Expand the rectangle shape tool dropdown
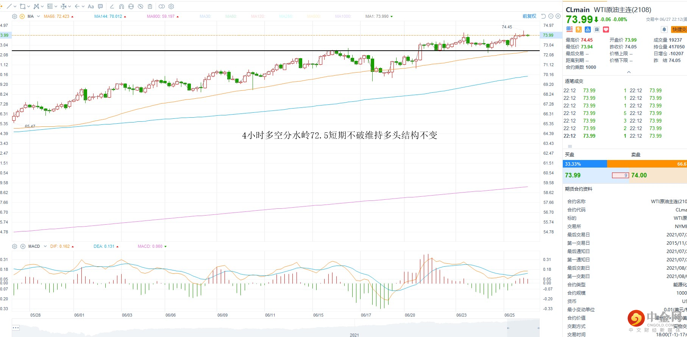Screen dimensions: 687x337 point(28,6)
